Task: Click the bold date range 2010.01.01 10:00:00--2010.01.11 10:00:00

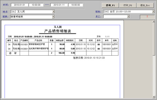Action: [33, 37]
